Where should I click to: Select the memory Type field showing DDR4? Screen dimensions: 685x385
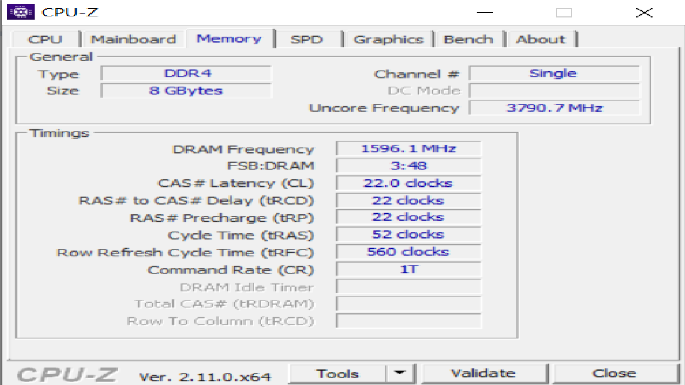click(x=187, y=73)
